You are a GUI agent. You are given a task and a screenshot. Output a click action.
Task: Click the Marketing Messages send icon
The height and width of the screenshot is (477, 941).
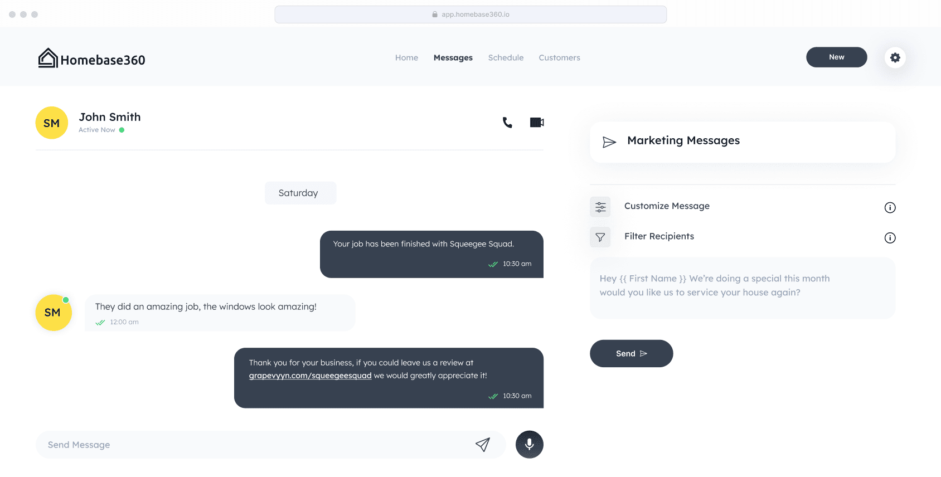(x=608, y=142)
